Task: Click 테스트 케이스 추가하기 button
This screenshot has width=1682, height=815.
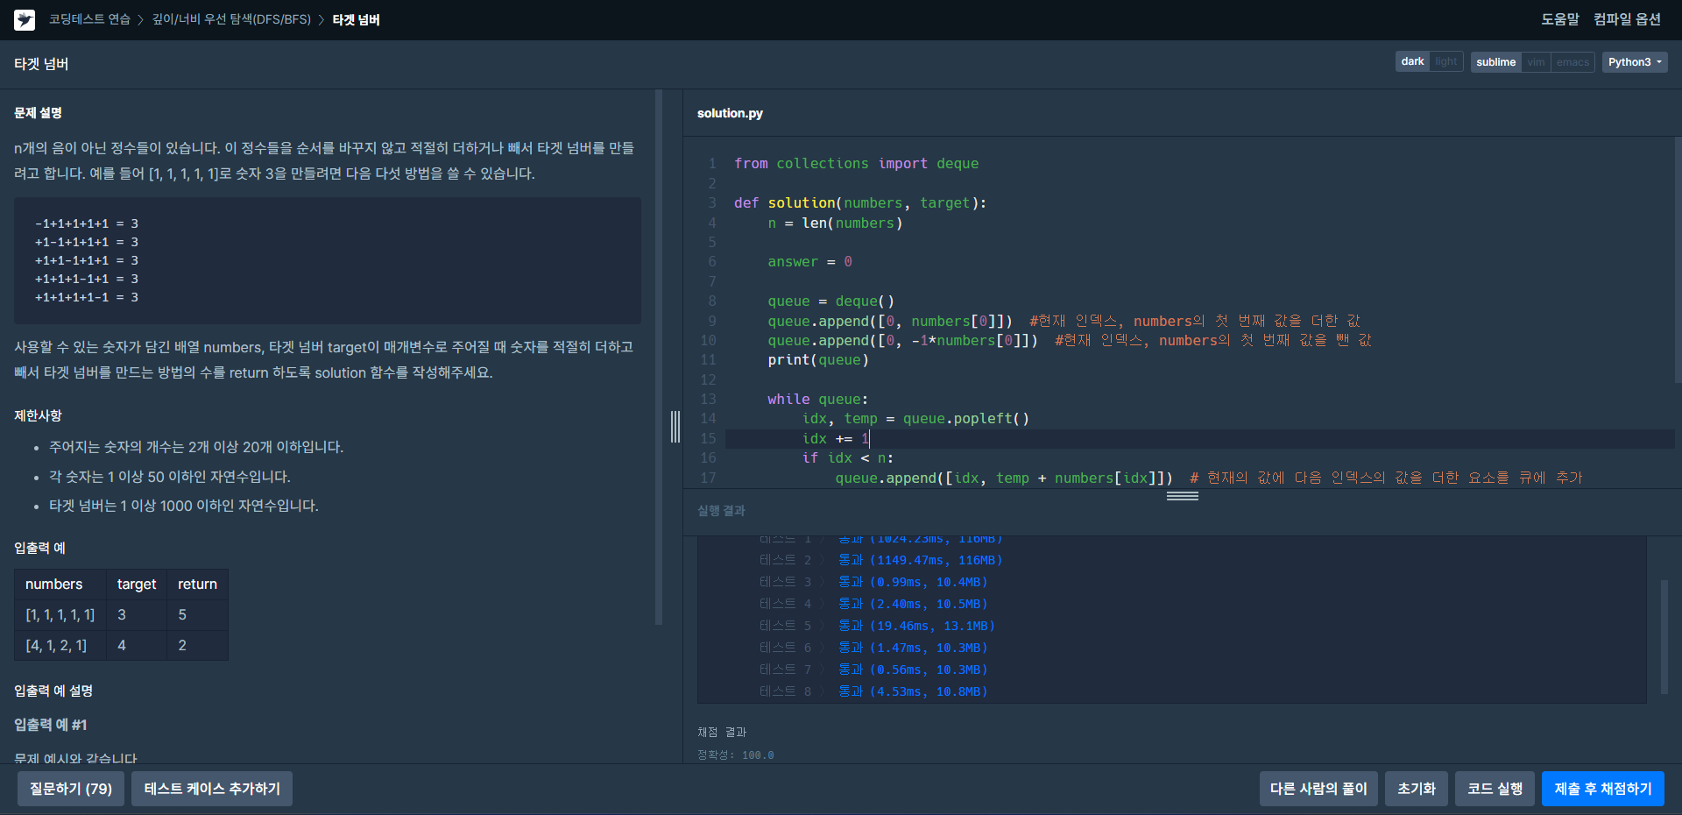Action: click(x=212, y=789)
